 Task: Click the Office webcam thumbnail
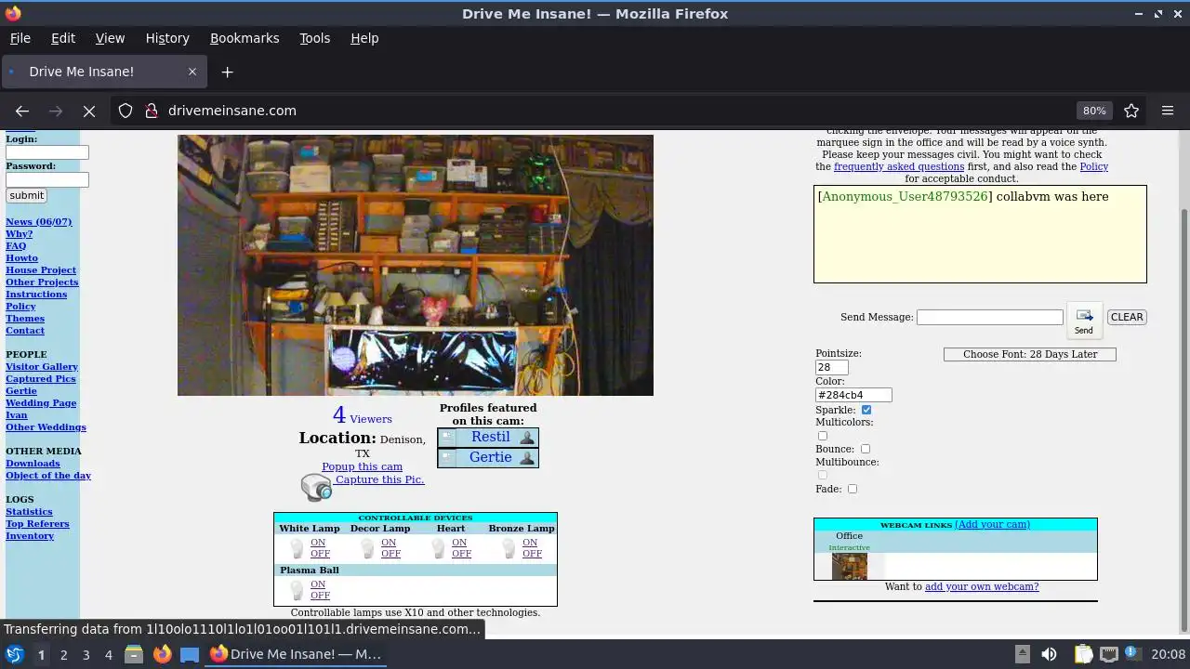[x=849, y=566]
